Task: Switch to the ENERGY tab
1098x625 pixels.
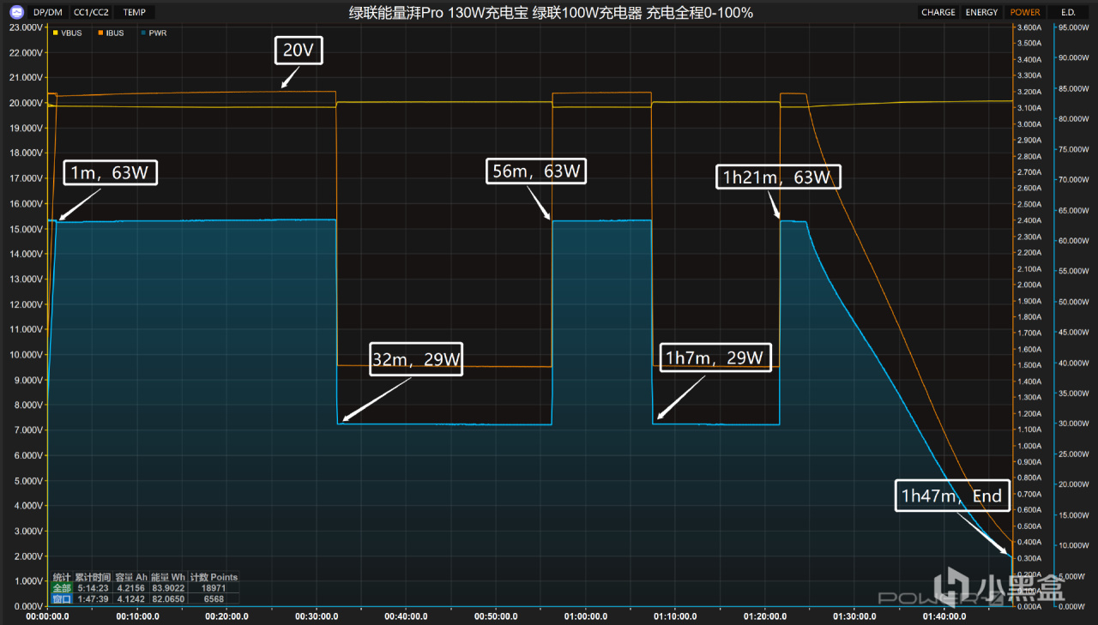Action: point(981,12)
